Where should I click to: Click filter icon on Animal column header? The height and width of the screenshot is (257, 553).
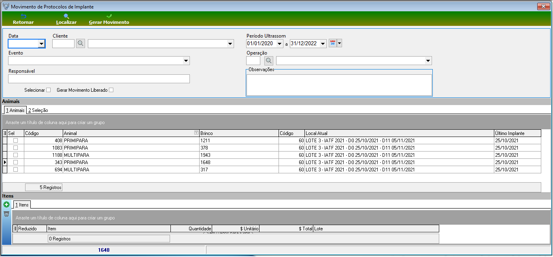click(196, 133)
